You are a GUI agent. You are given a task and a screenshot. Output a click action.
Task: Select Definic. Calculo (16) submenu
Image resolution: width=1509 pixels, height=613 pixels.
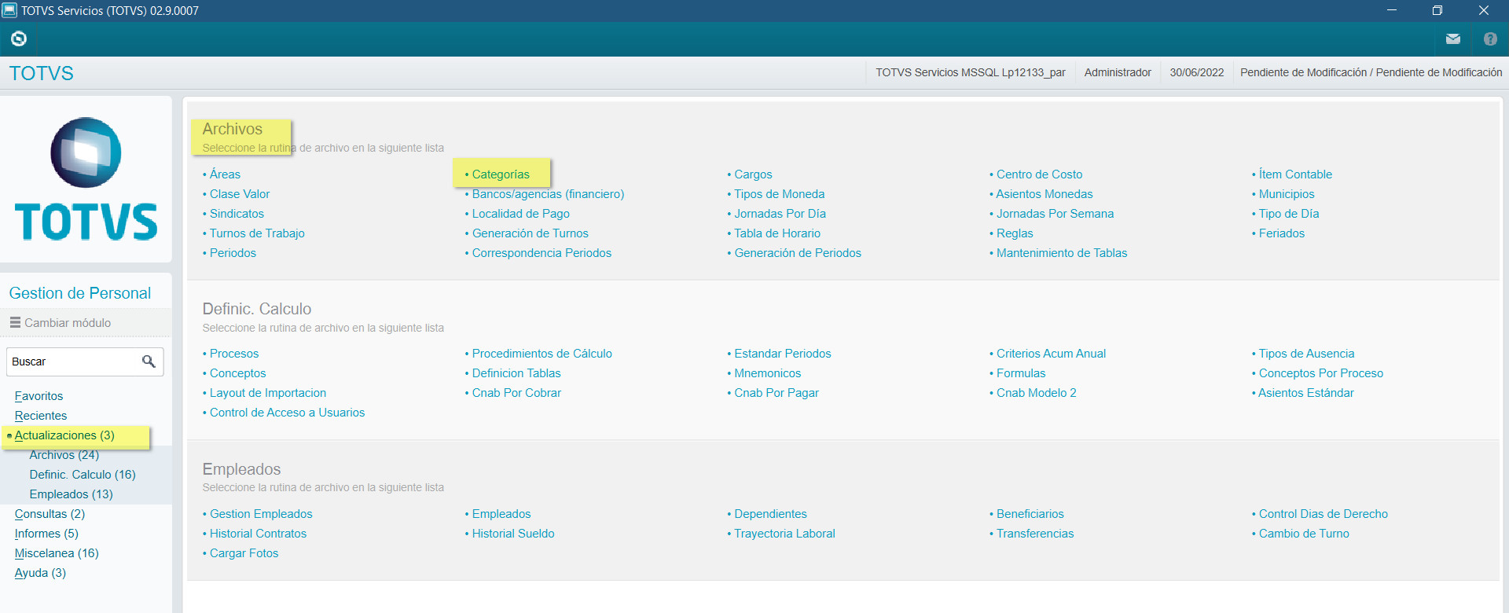pos(83,475)
